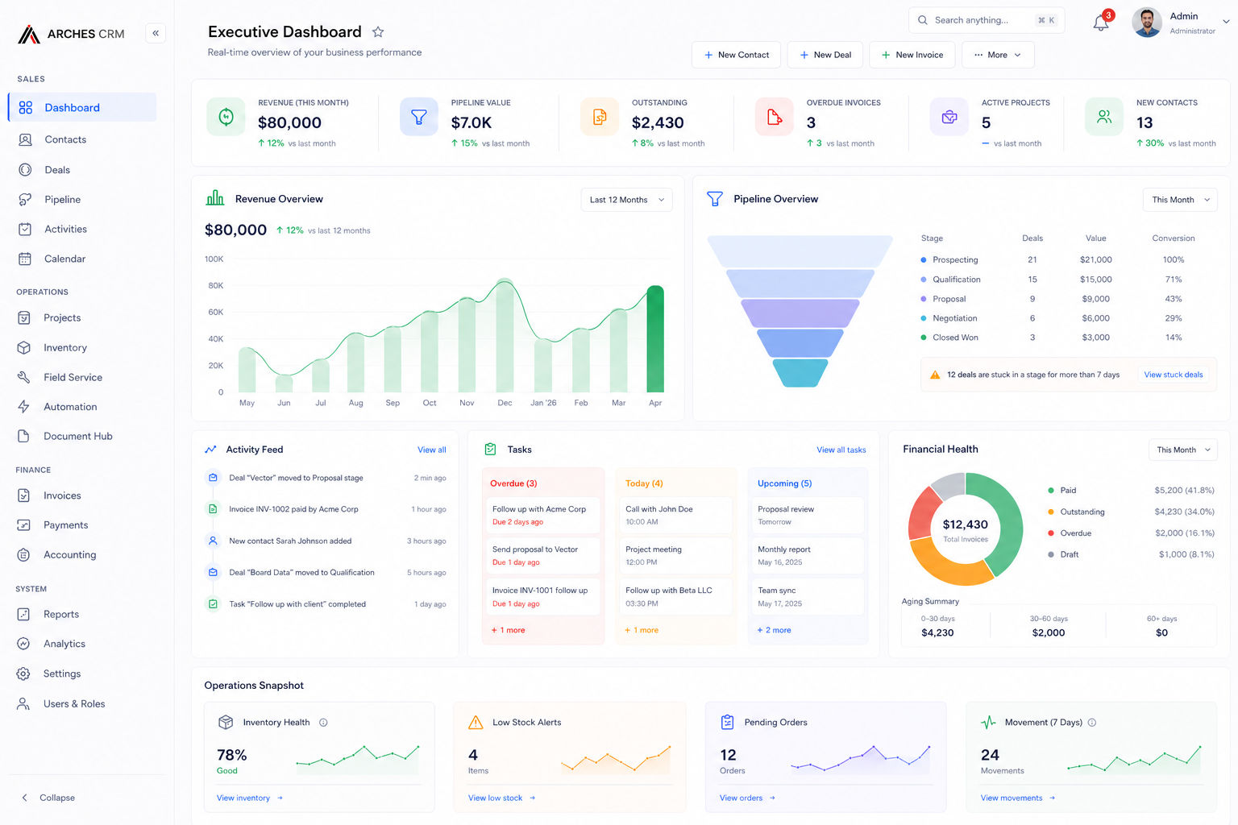
Task: Favorite the dashboard with the star icon
Action: click(378, 32)
